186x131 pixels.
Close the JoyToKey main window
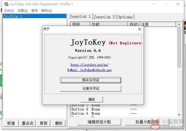[x=178, y=4]
